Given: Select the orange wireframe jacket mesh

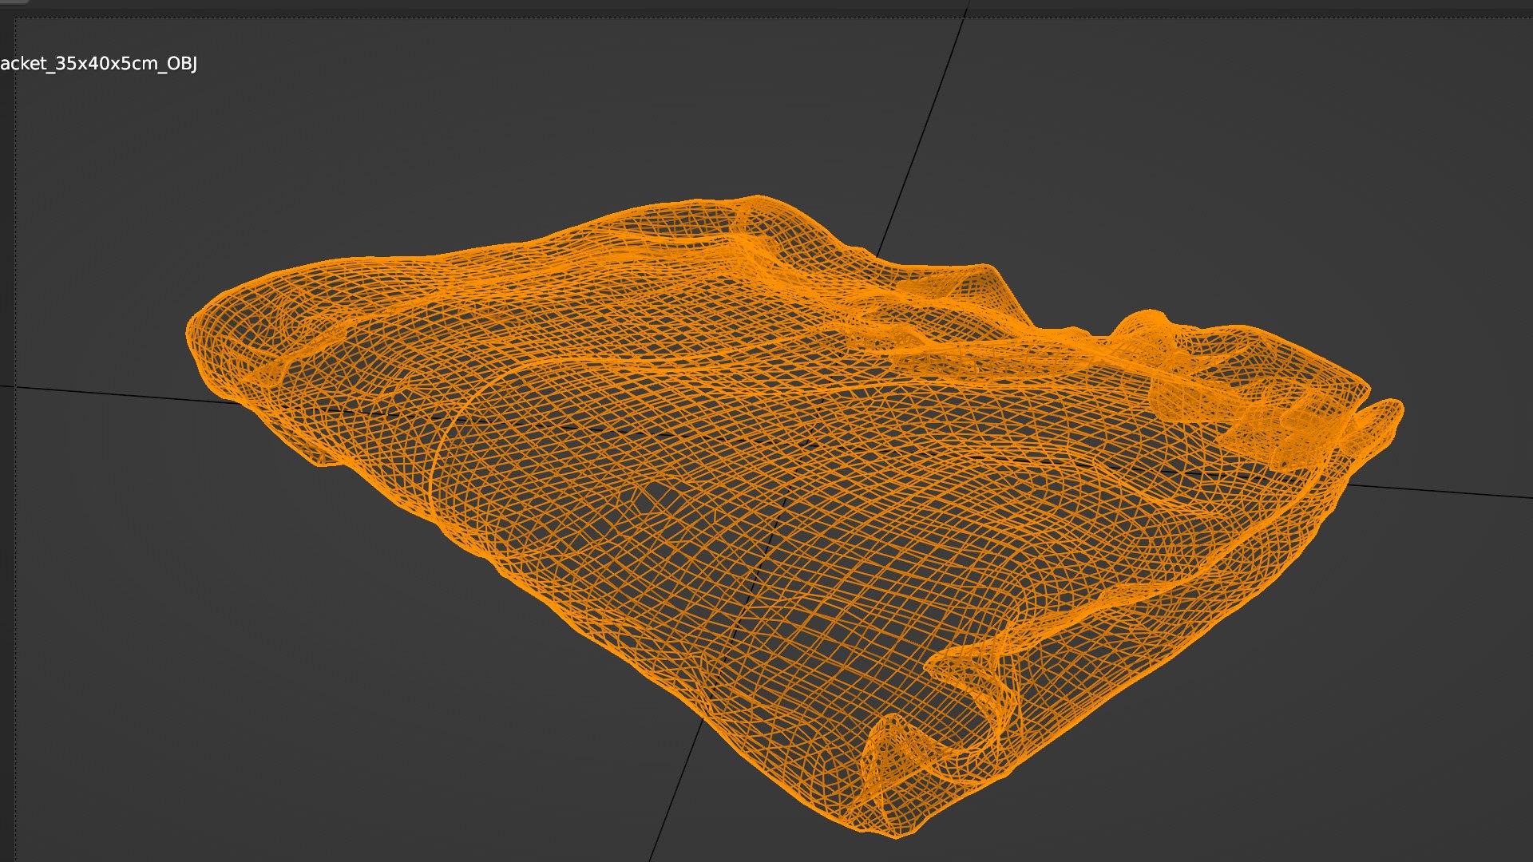Looking at the screenshot, I should point(794,516).
